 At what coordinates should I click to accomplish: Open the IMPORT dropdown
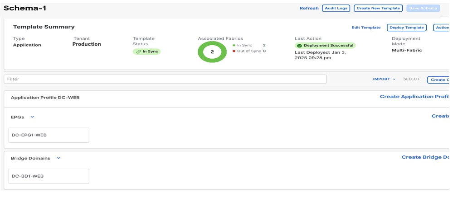click(x=384, y=79)
